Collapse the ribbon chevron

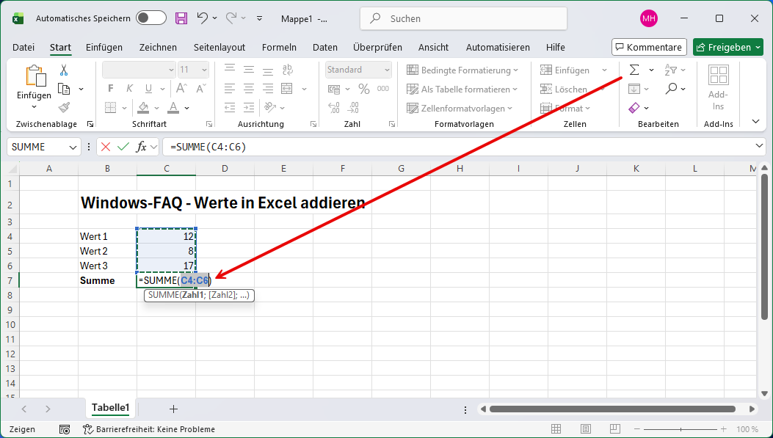755,121
